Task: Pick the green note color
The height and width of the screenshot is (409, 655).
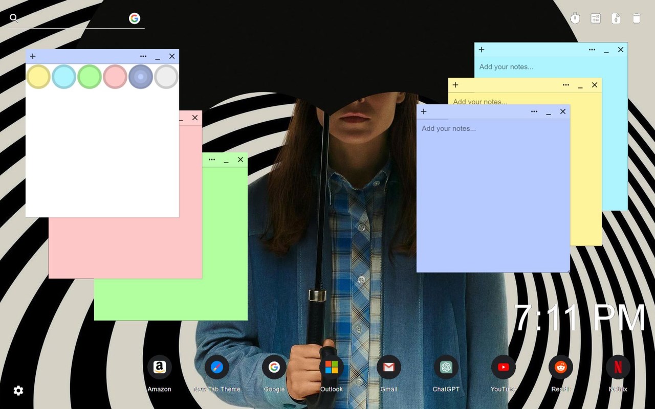Action: coord(90,77)
